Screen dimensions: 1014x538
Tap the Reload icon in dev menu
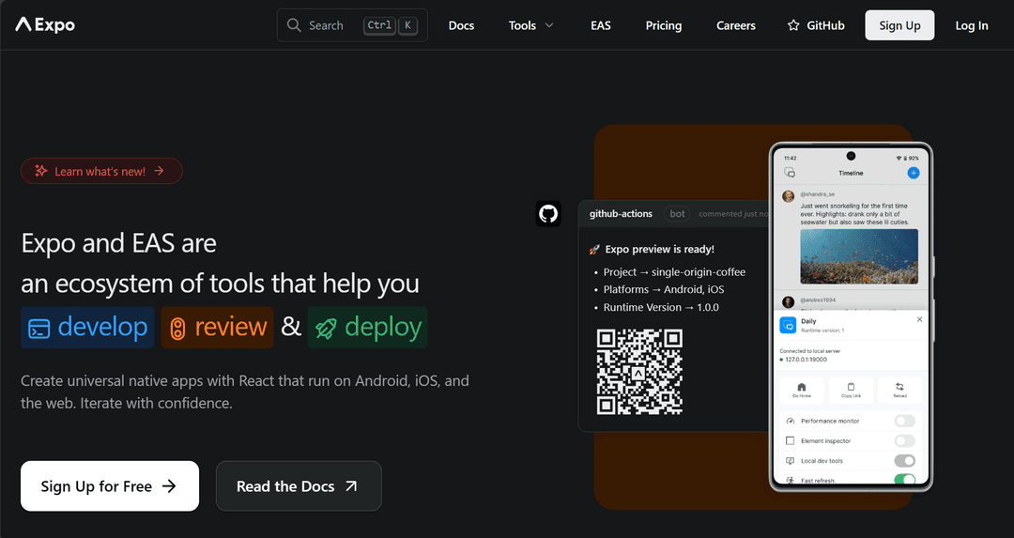click(x=899, y=387)
